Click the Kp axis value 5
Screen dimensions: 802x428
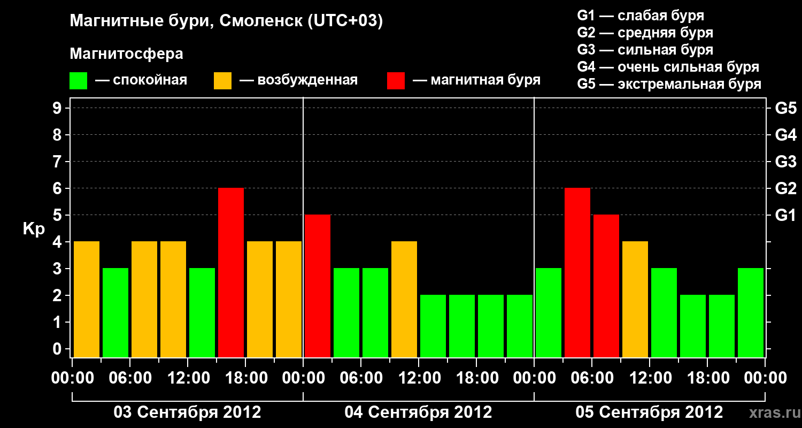(58, 216)
